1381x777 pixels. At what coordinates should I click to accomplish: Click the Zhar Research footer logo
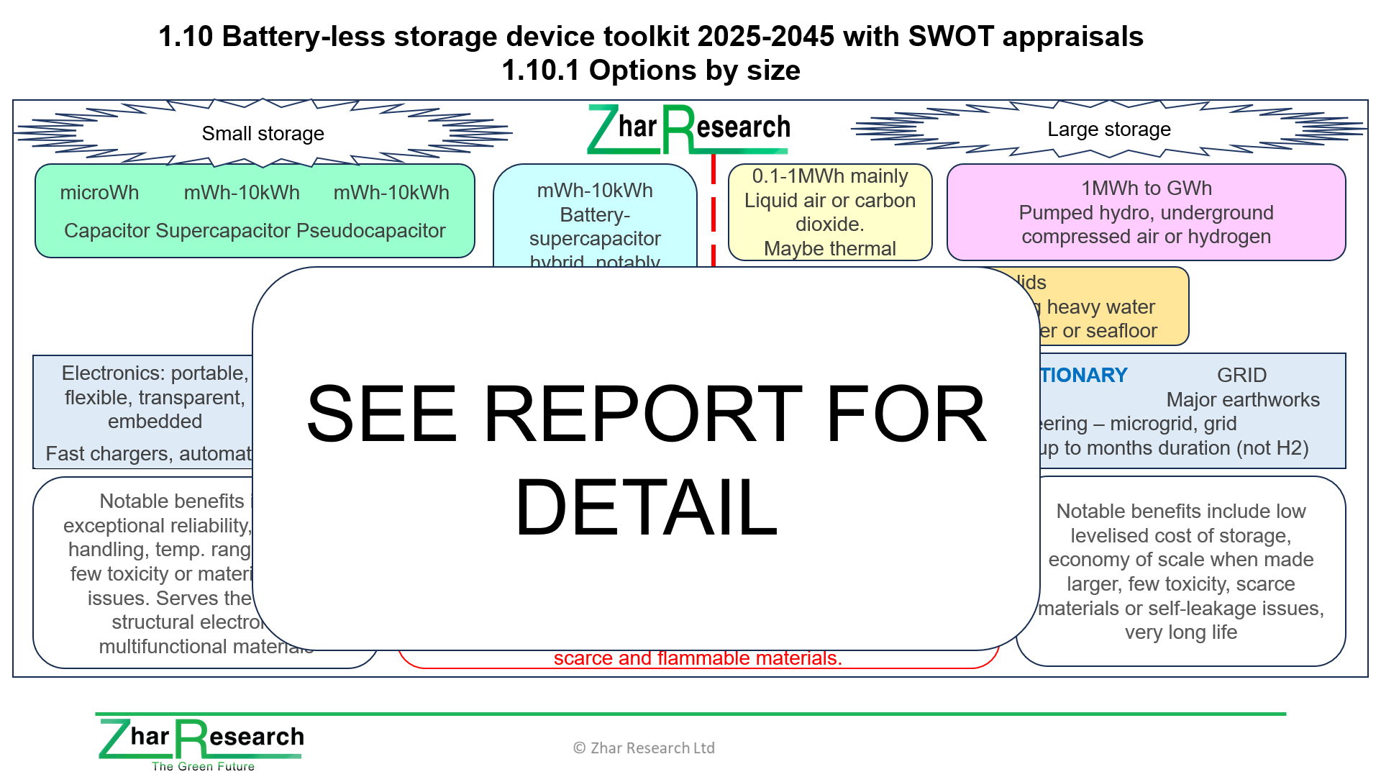(201, 738)
